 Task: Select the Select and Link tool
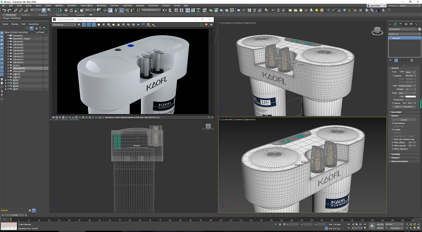15,10
